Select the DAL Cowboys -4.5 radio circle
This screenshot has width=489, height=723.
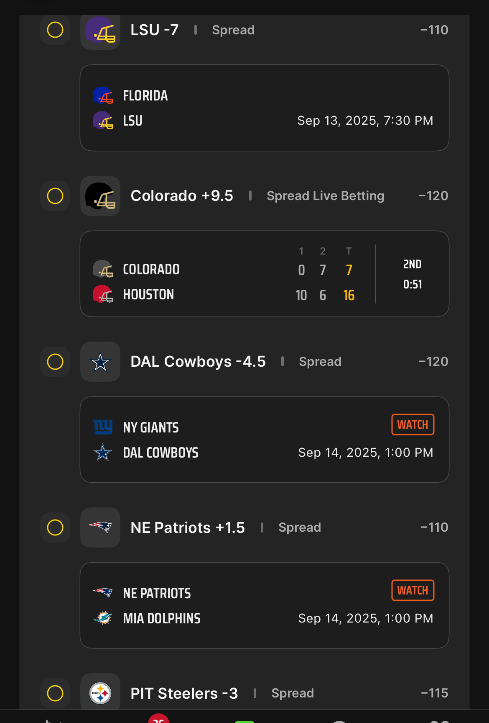tap(55, 362)
